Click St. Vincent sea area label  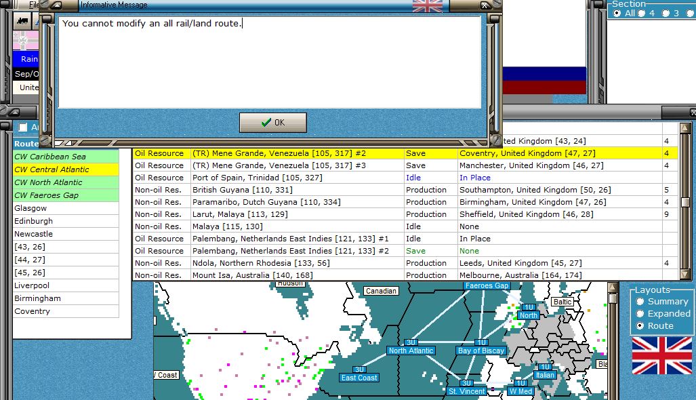pos(466,391)
